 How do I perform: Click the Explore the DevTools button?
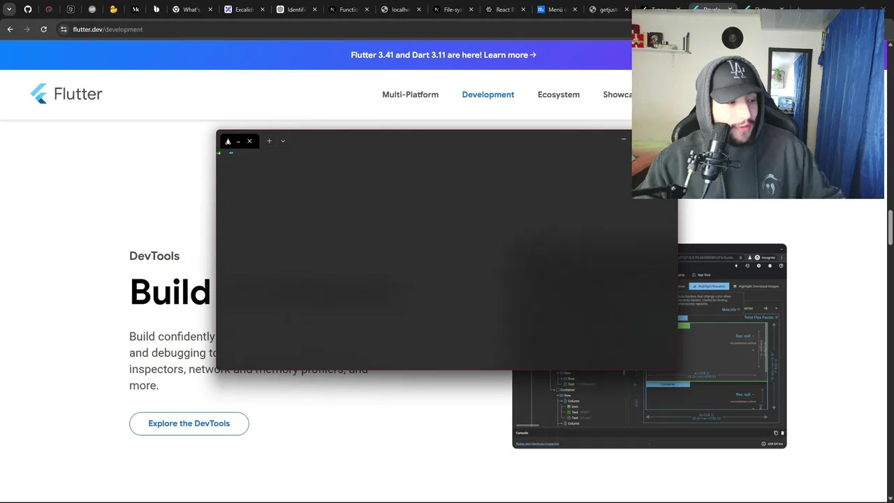point(189,423)
